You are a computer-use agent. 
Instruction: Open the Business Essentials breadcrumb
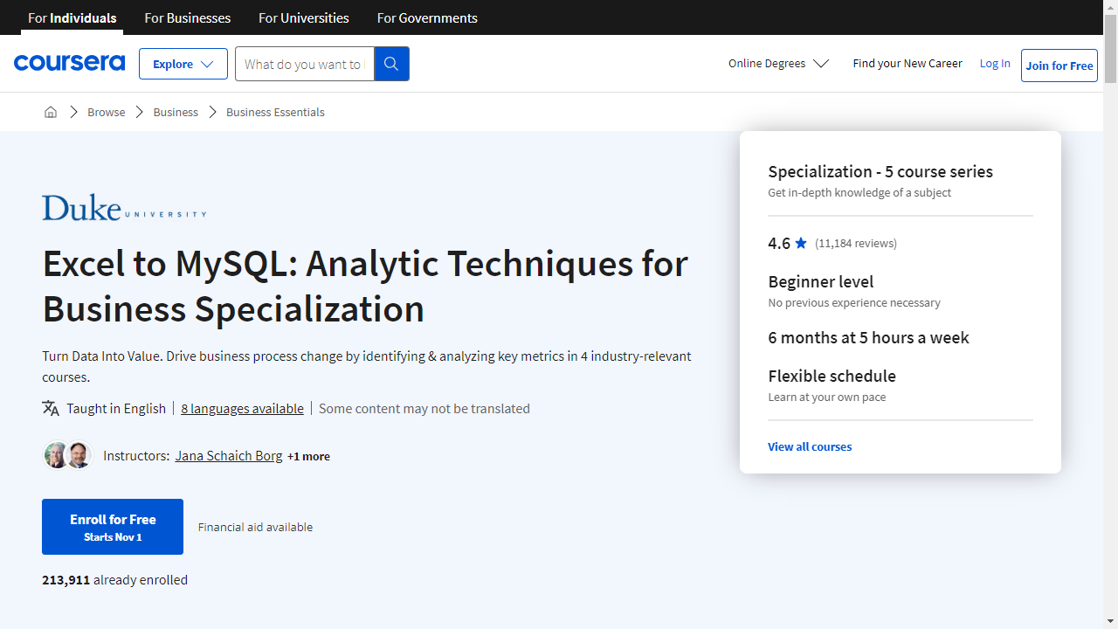275,112
